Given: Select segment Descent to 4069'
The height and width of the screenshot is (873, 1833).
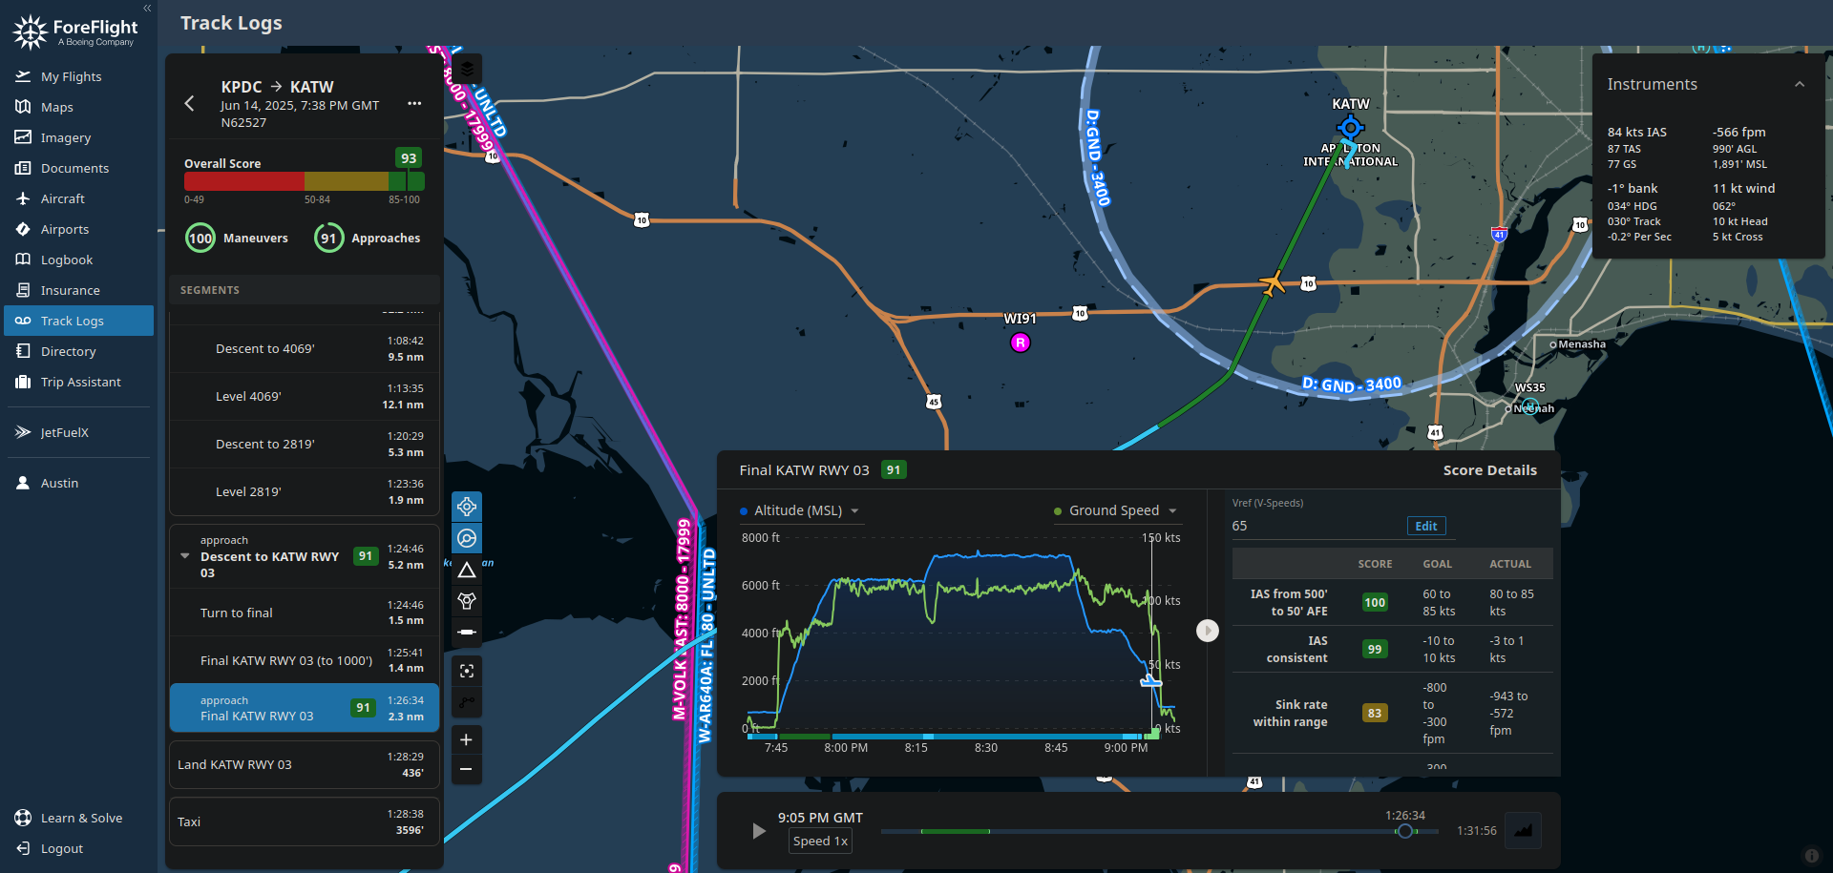Looking at the screenshot, I should pyautogui.click(x=305, y=348).
